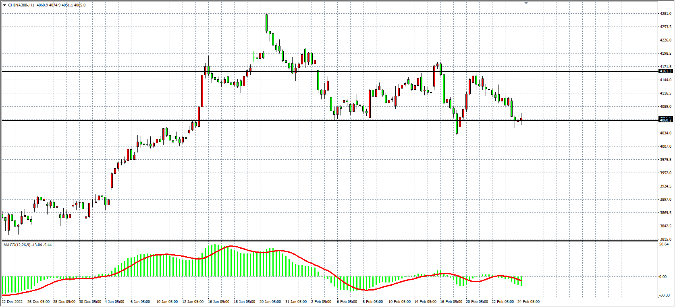Screen dimensions: 675x307
Task: Click the tallest green candle near 4281
Action: tap(266, 23)
